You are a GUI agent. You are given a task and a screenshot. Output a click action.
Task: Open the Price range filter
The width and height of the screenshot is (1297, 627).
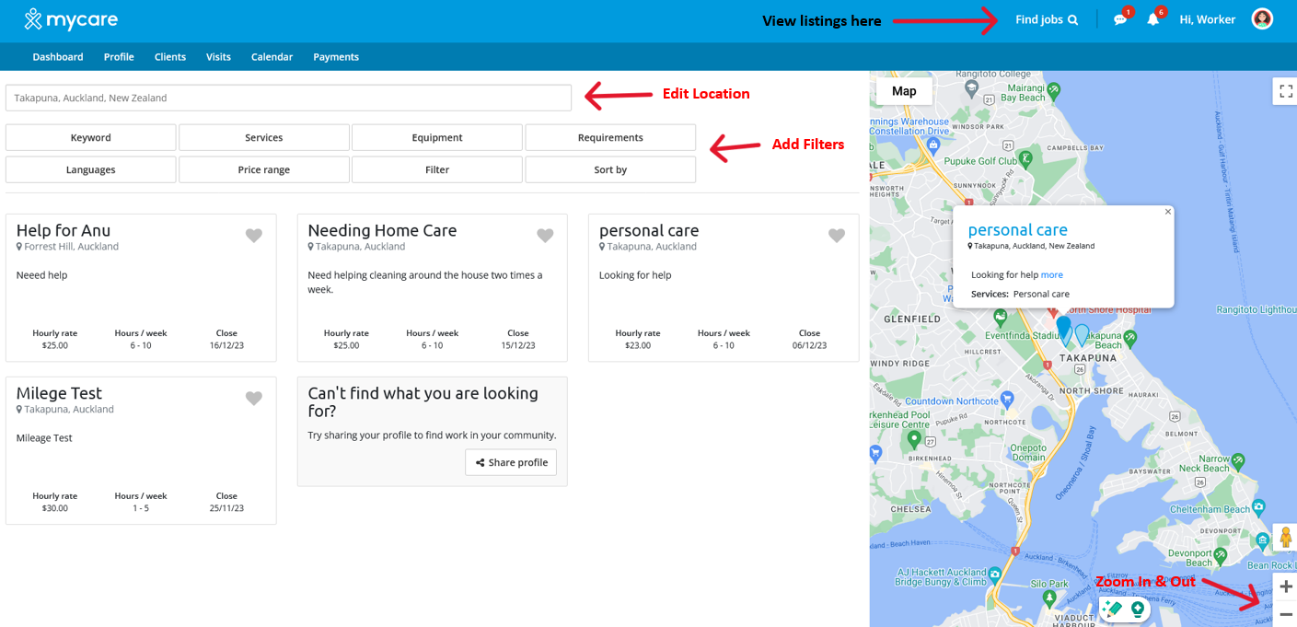coord(264,169)
